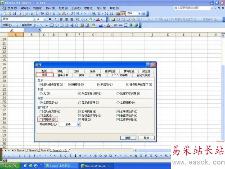Click the Line Style icon on Drawing toolbar
Viewport: 225px width, 169px height.
pyautogui.click(x=116, y=25)
